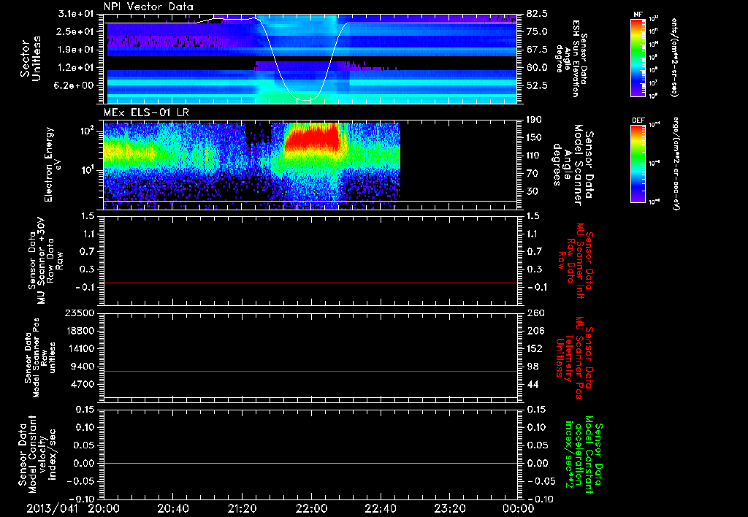Click the 22:40 time axis label
This screenshot has width=748, height=517.
pyautogui.click(x=381, y=508)
